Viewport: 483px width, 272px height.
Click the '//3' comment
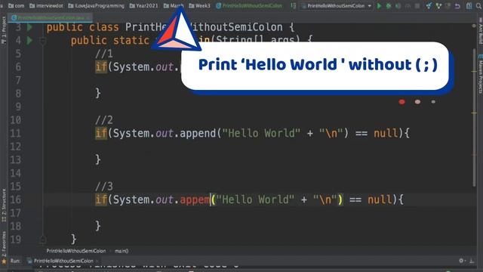(x=104, y=187)
